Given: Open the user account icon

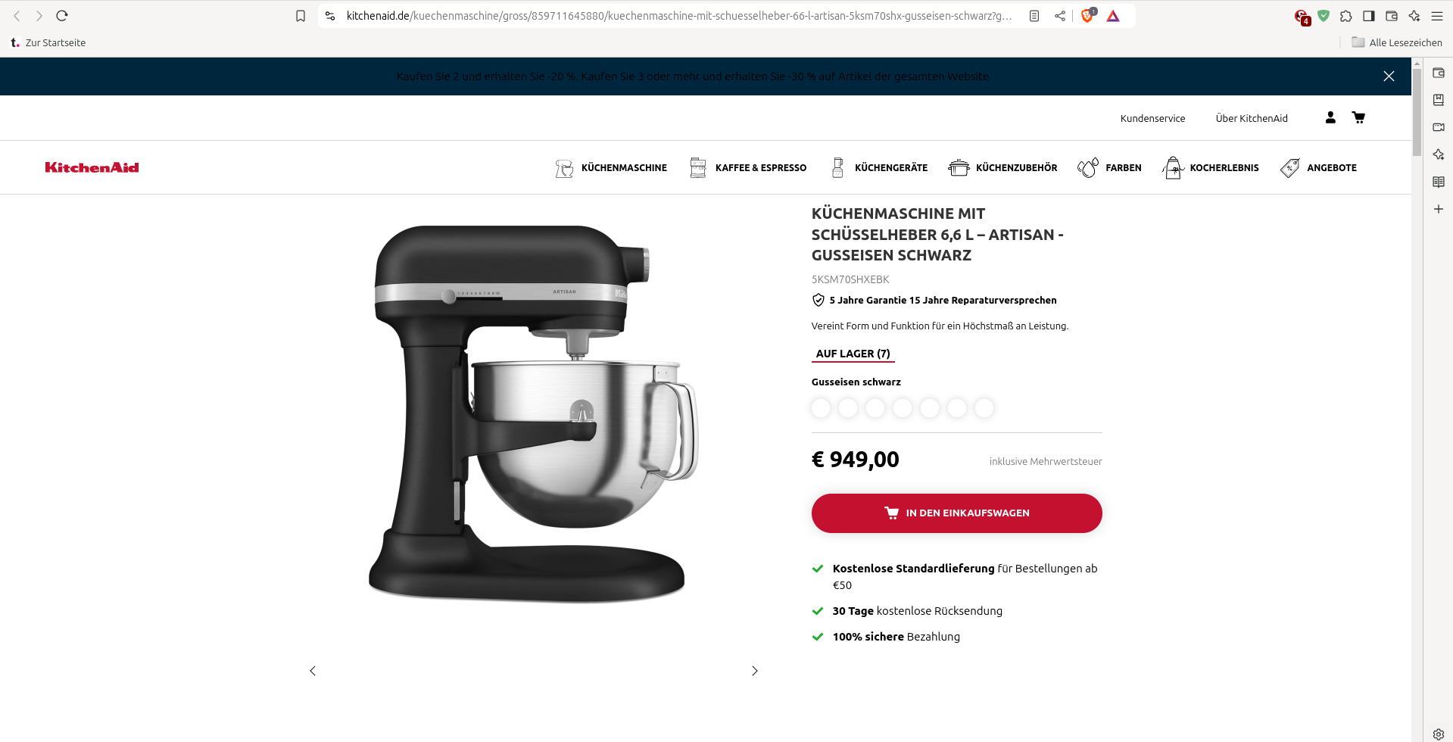Looking at the screenshot, I should (x=1330, y=117).
